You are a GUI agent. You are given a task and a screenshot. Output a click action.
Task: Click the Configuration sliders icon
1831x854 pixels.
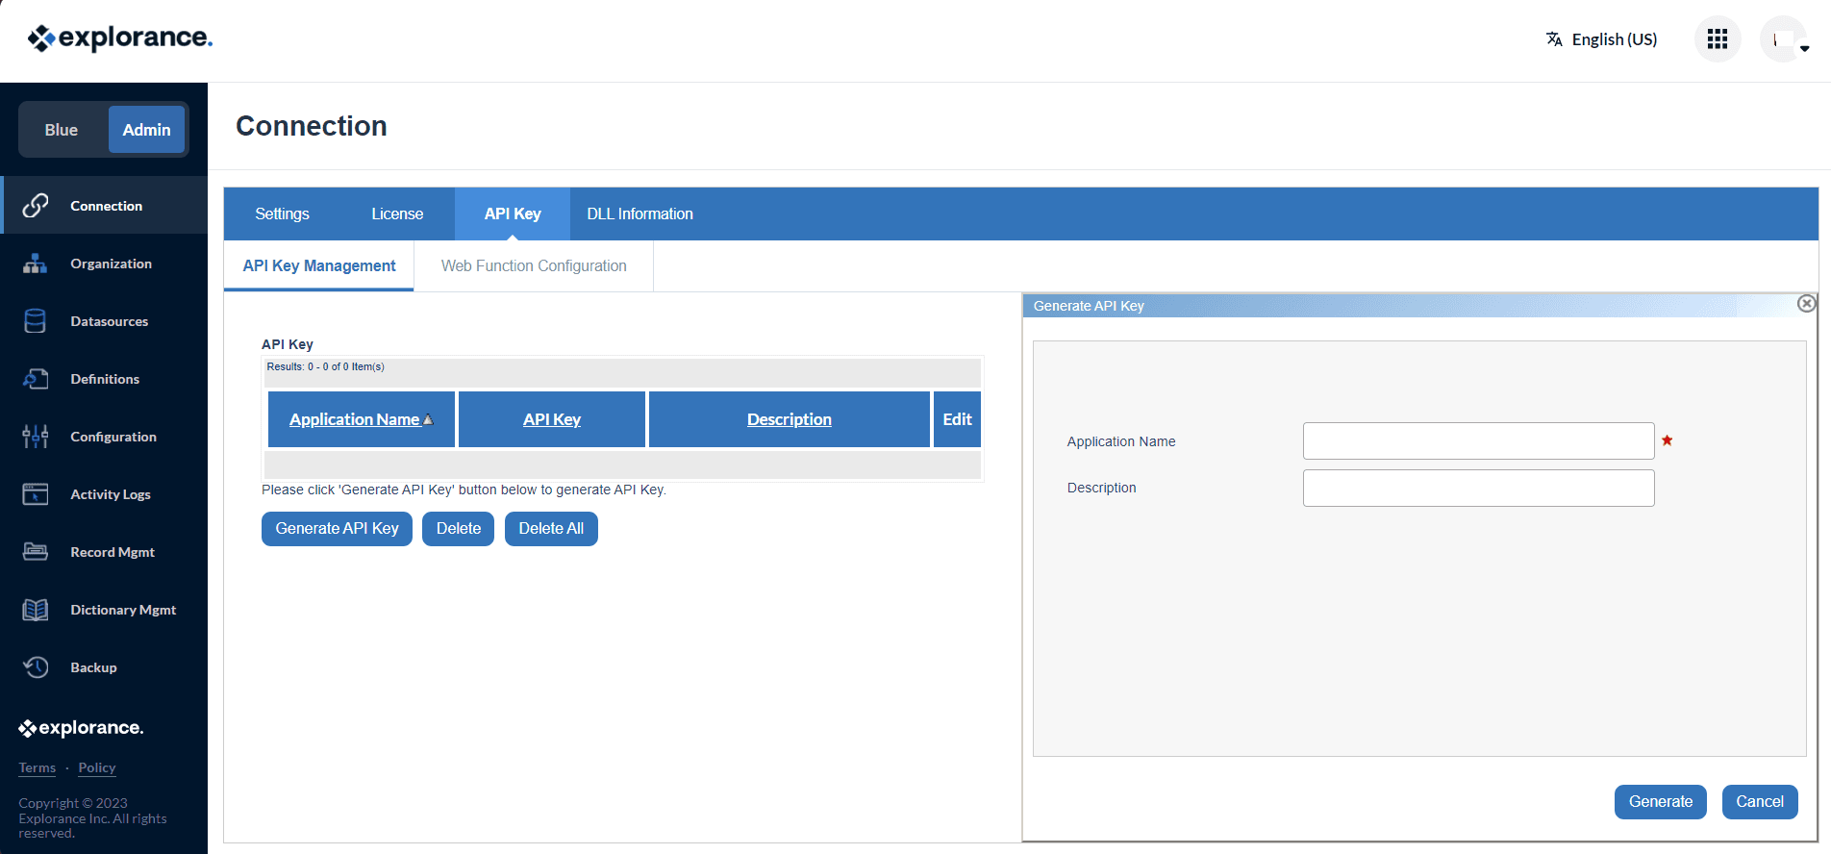coord(36,436)
